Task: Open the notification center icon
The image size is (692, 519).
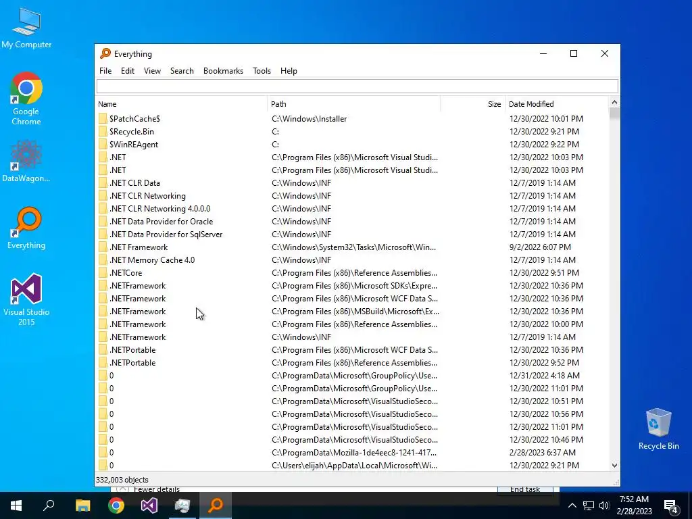Action: (671, 505)
